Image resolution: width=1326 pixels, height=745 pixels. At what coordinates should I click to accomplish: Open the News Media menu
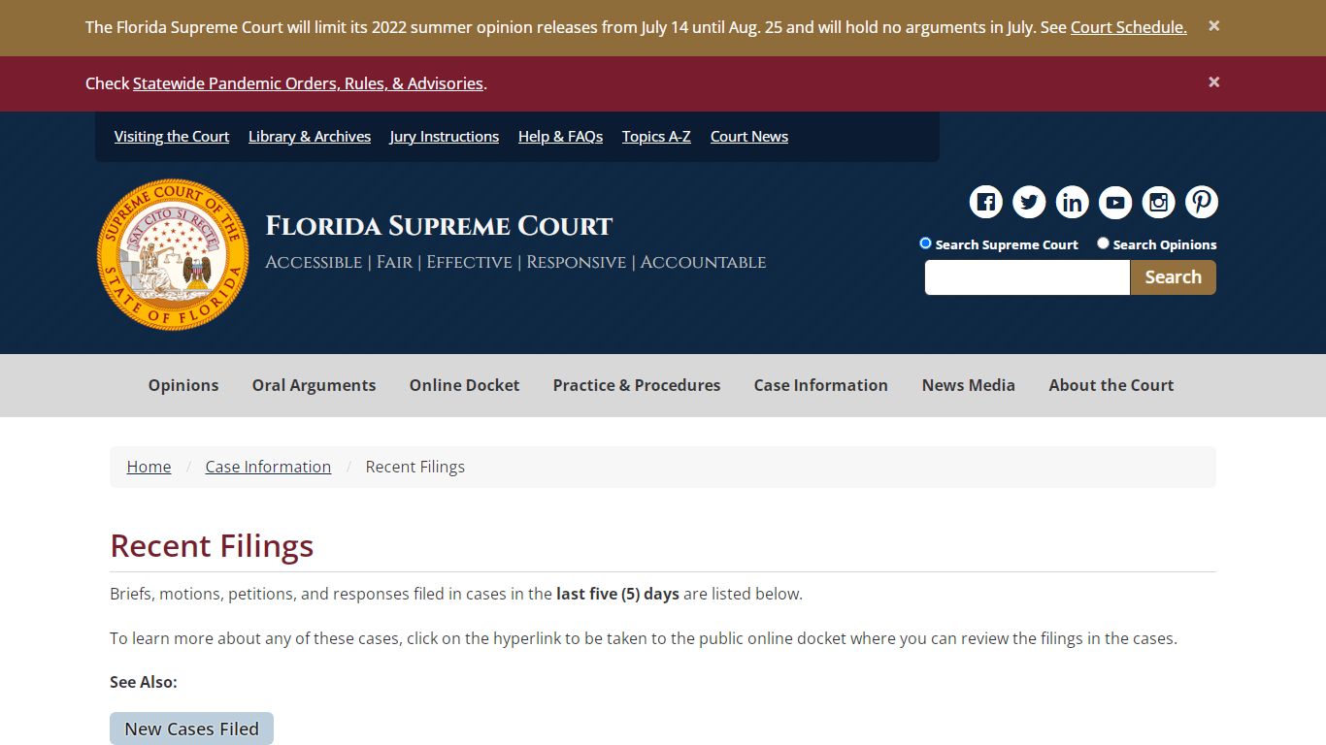tap(969, 385)
